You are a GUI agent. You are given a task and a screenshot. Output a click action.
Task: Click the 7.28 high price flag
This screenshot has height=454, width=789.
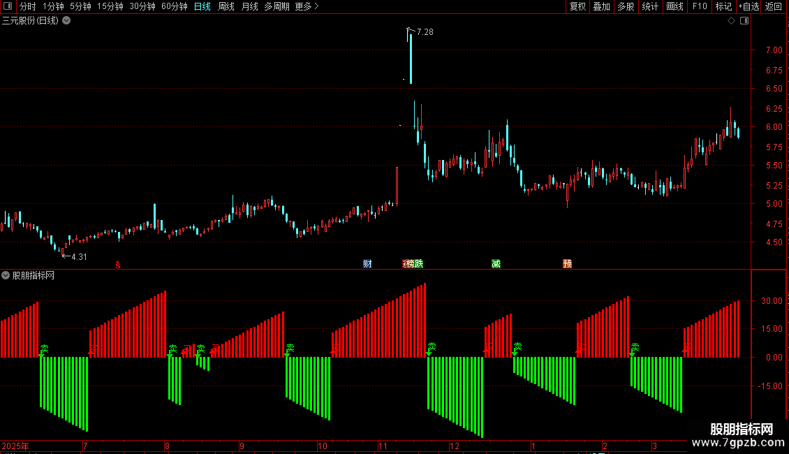click(420, 31)
